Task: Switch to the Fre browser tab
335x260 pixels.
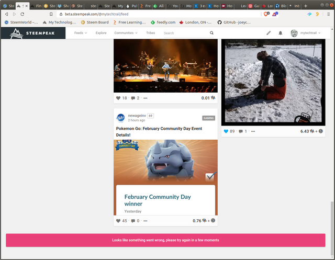Action: click(x=146, y=6)
